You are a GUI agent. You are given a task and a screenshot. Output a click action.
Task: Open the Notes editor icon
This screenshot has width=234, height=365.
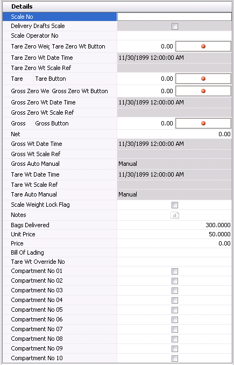click(175, 215)
